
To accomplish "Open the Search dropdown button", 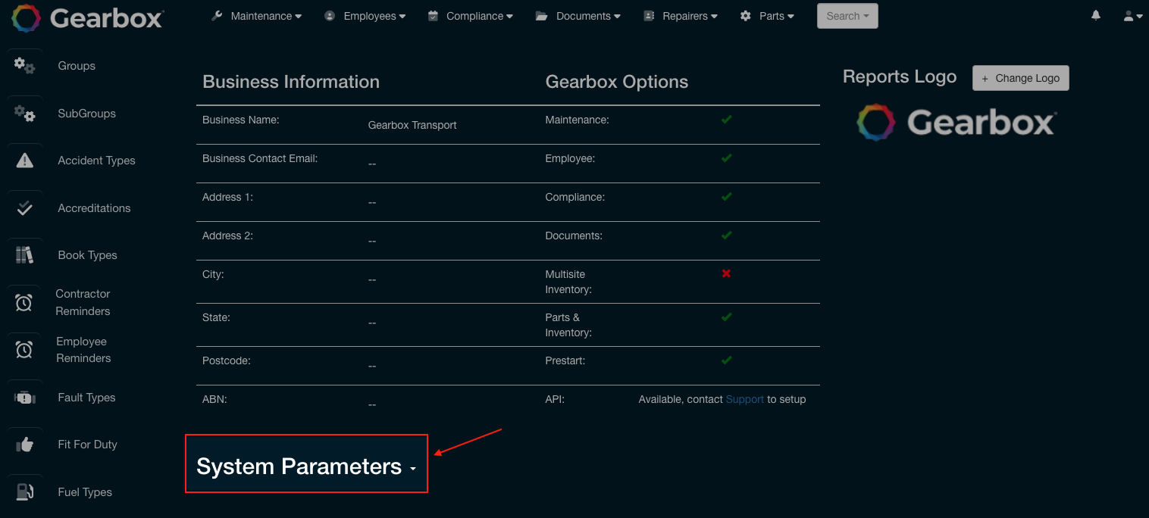I will (x=847, y=16).
